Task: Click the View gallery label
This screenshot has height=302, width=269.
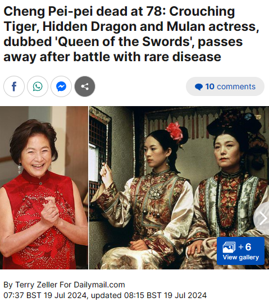Action: (x=241, y=257)
